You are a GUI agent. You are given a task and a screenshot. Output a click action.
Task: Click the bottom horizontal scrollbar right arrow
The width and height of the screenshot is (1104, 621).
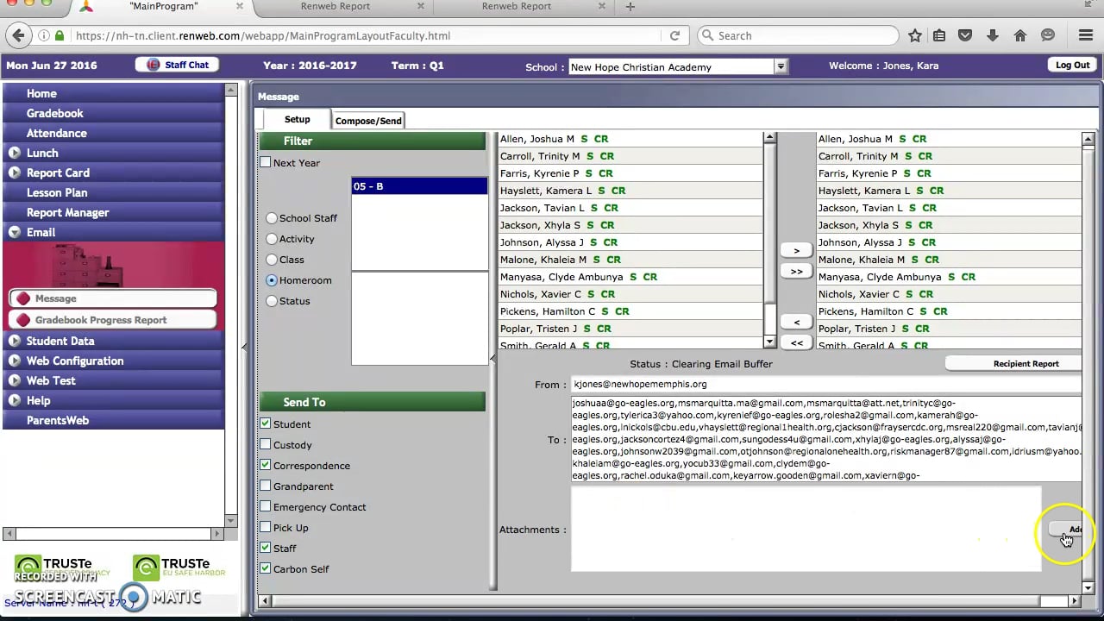click(x=1074, y=601)
